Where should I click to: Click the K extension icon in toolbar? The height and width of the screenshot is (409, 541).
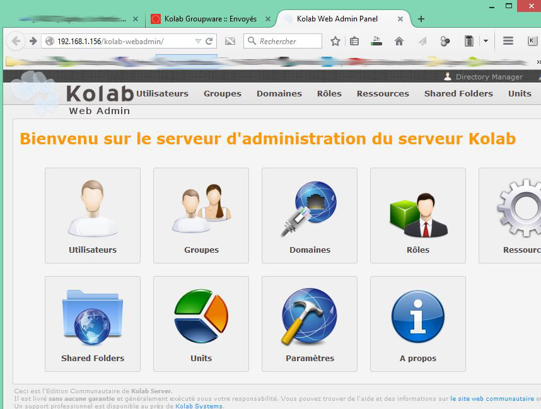point(532,41)
